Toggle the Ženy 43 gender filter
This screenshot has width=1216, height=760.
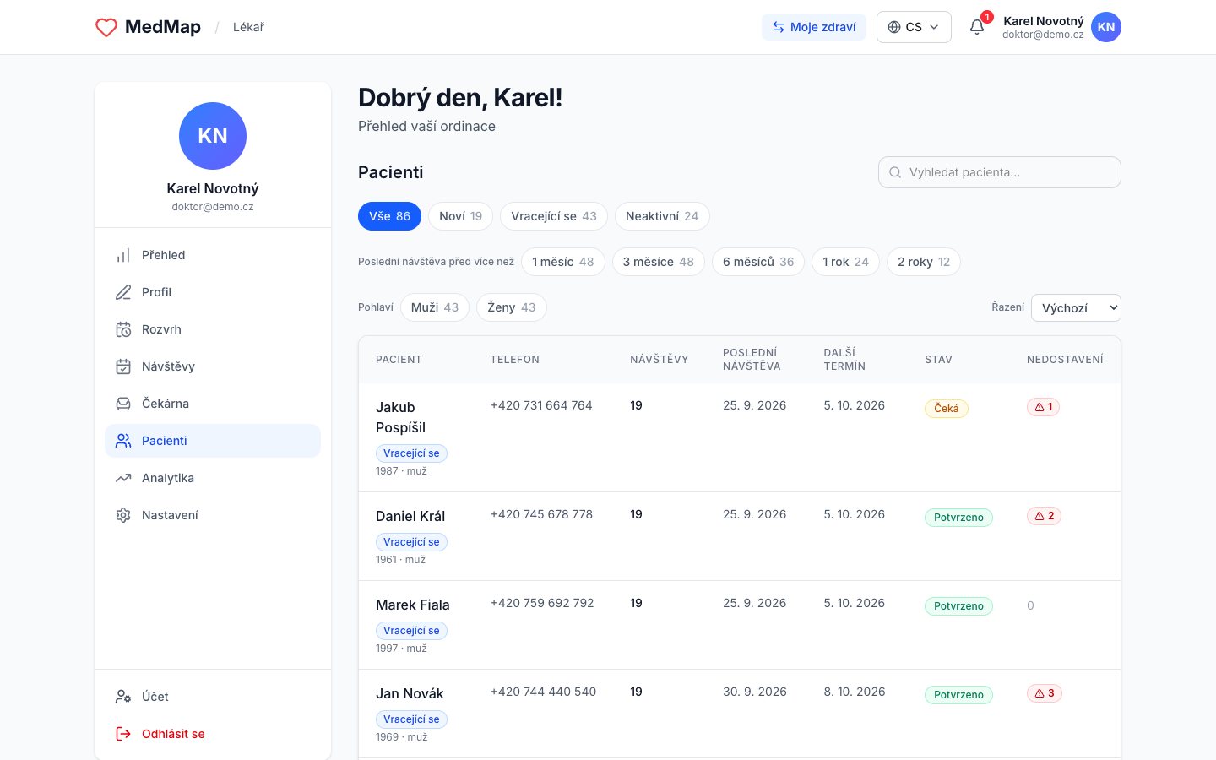512,307
